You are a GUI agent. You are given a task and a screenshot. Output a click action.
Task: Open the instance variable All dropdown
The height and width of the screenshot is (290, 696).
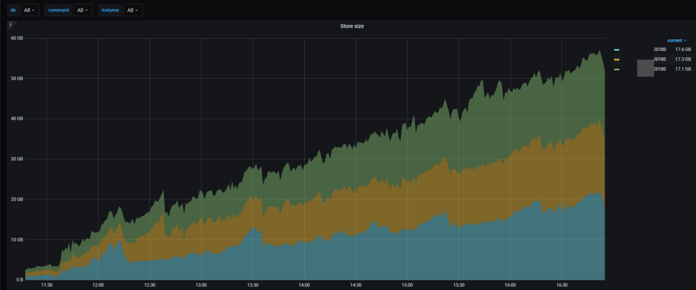(x=133, y=10)
